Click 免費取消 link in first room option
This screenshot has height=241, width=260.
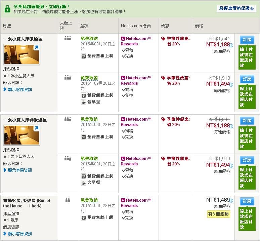tap(89, 39)
